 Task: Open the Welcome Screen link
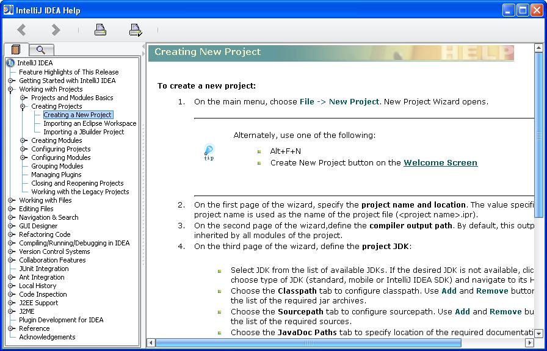click(x=440, y=163)
